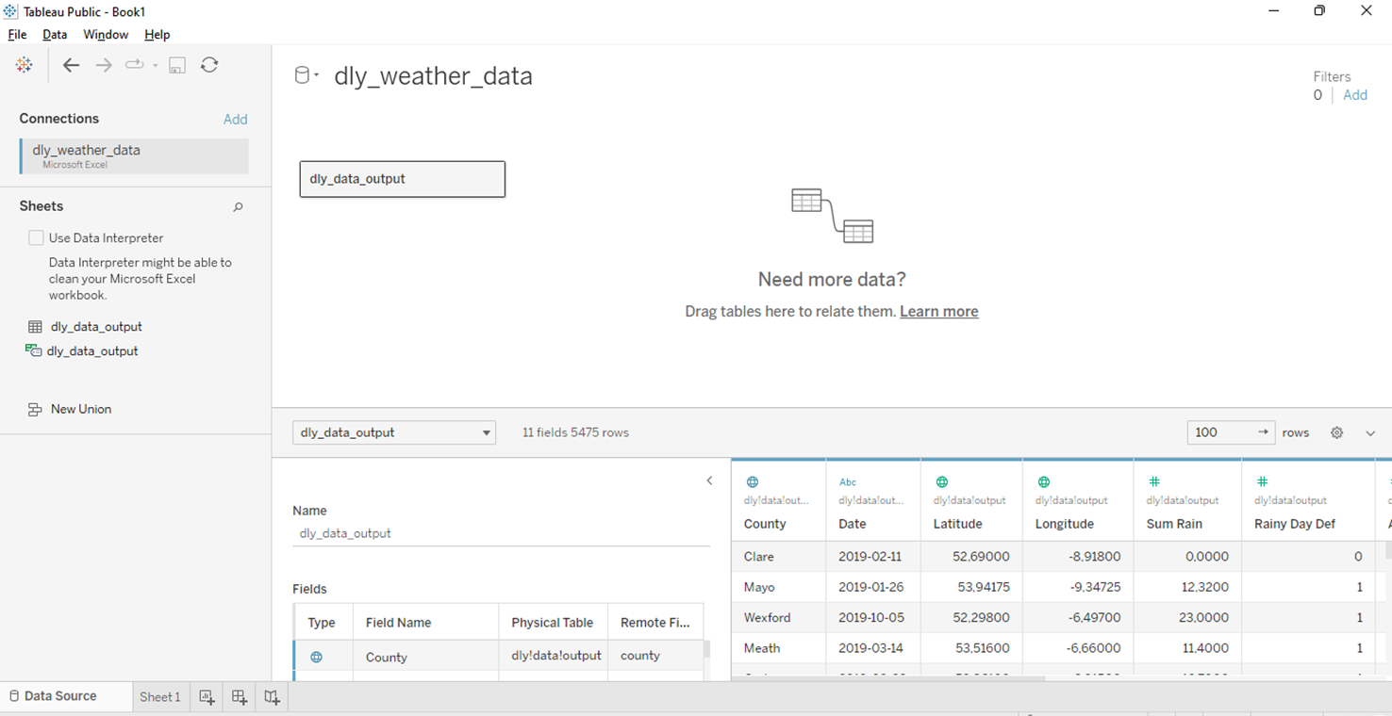The width and height of the screenshot is (1392, 716).
Task: Select the dly_weather_data connection
Action: (133, 155)
